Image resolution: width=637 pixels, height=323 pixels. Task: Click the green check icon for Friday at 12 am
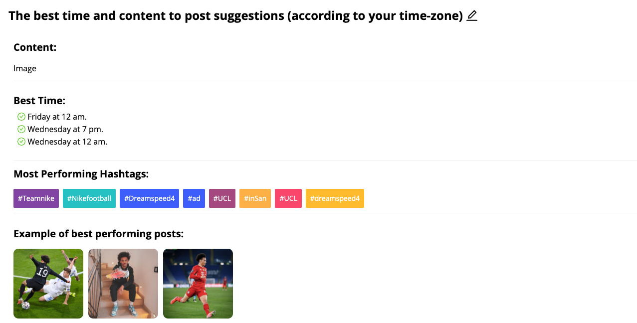click(x=21, y=117)
